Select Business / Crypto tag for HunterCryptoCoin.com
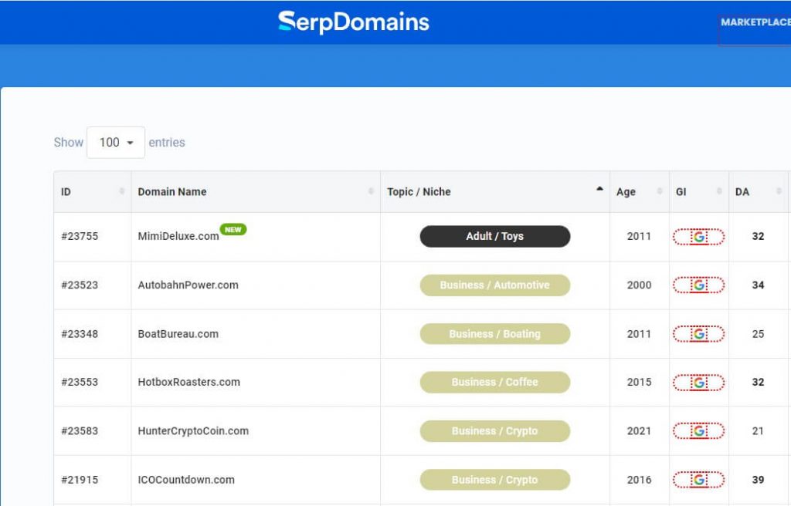Screen dimensions: 791x506 click(495, 431)
